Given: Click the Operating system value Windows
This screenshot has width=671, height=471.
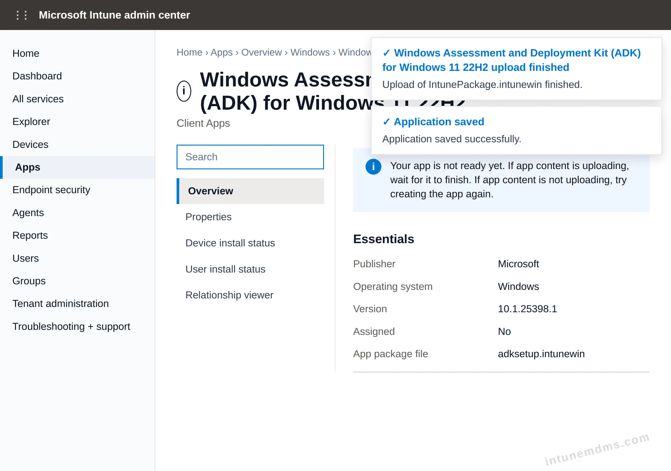Looking at the screenshot, I should 518,287.
